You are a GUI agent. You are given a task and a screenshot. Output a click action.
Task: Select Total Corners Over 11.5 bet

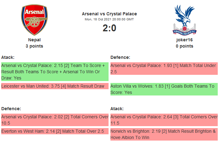164,120
